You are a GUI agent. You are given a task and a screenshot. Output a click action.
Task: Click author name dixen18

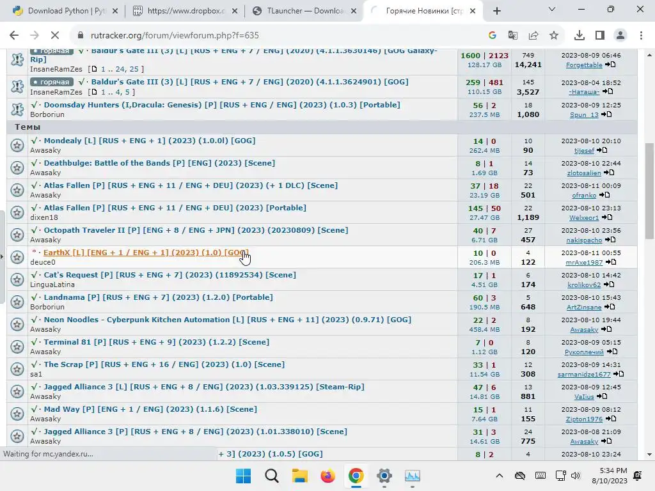tap(44, 217)
